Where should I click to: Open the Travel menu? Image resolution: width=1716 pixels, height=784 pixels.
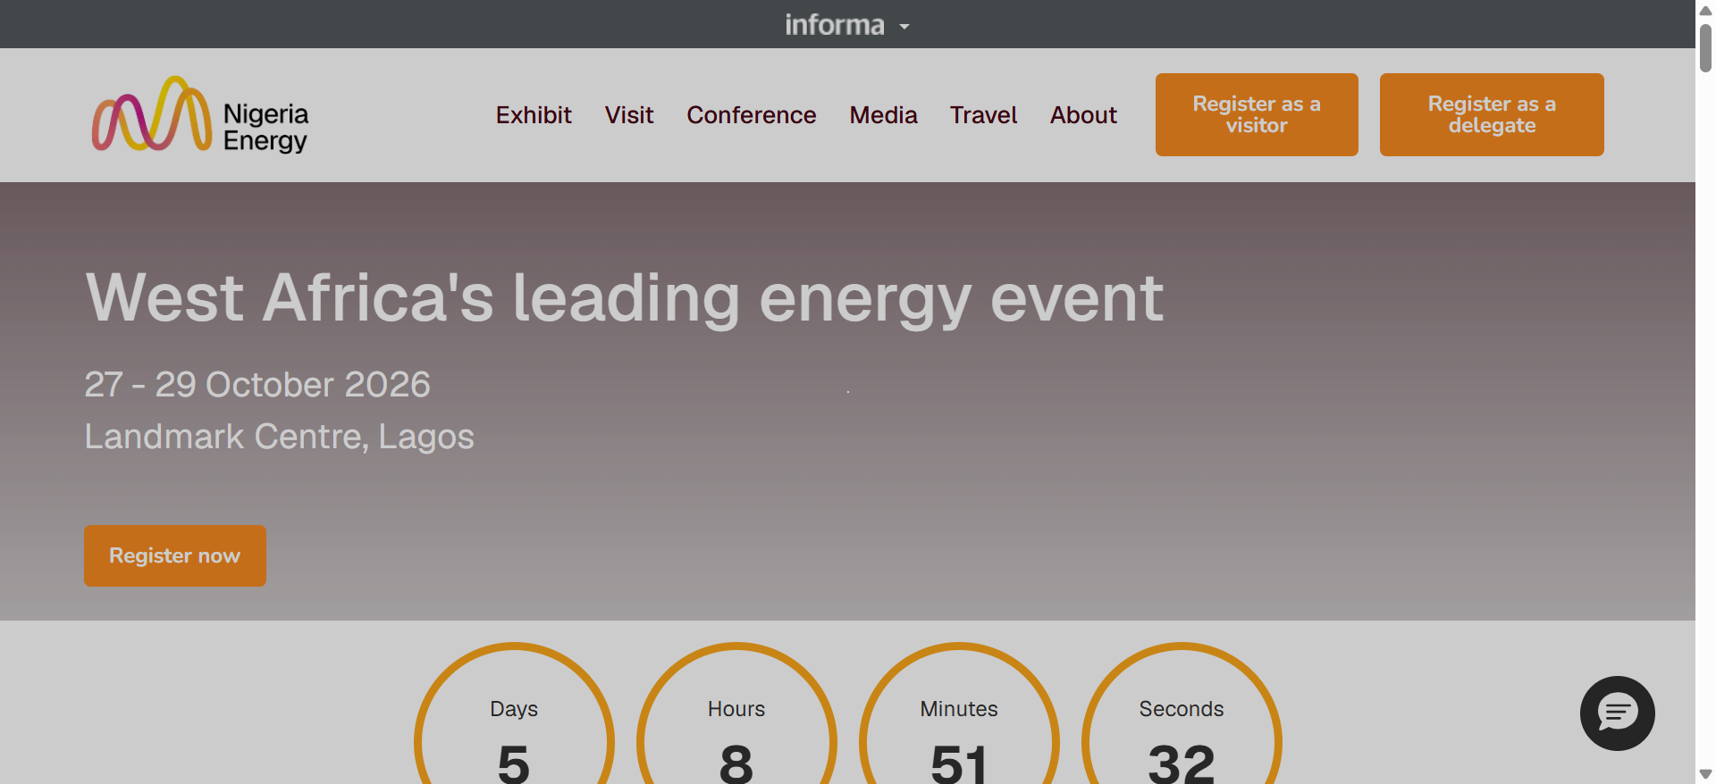click(983, 115)
